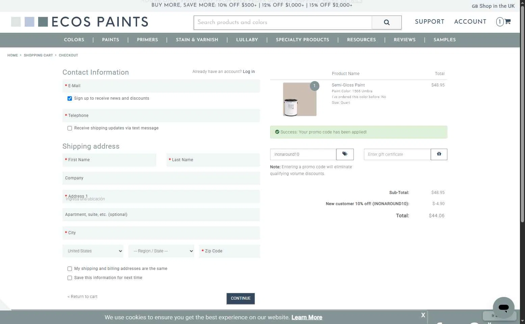Open the chat support bubble

503,307
